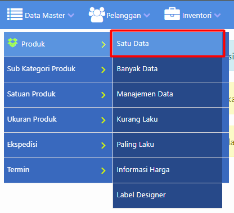Open the Termin submenu arrow

tap(103, 170)
